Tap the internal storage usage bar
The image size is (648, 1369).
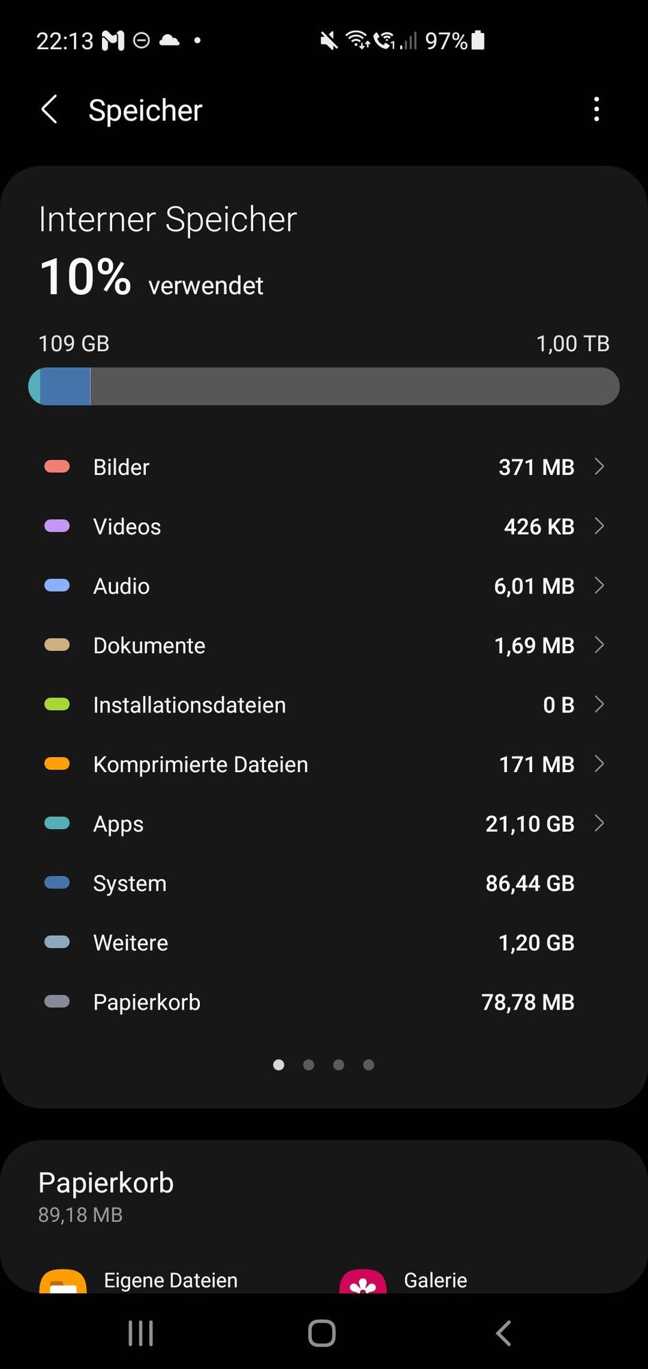(x=324, y=386)
